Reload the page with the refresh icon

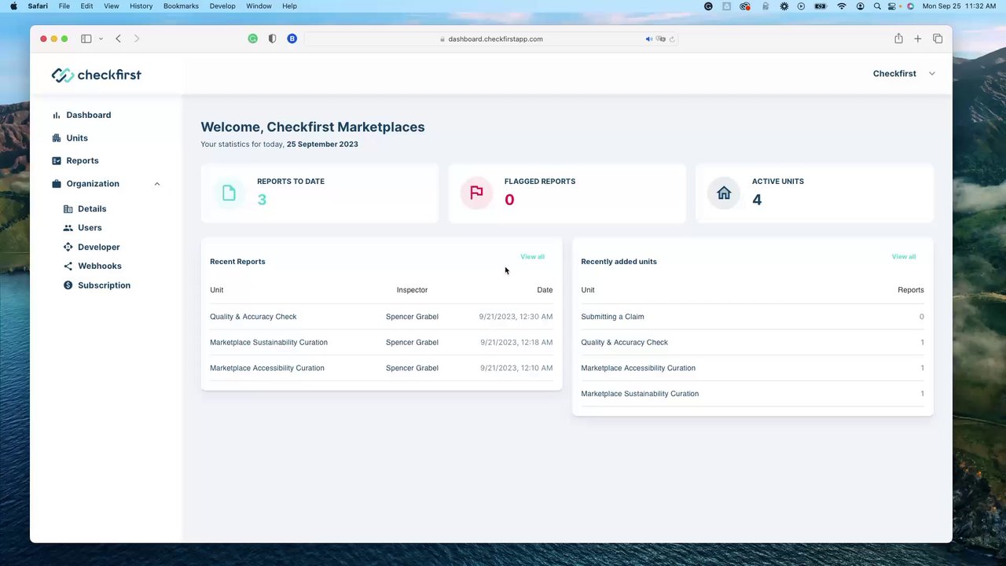point(672,39)
